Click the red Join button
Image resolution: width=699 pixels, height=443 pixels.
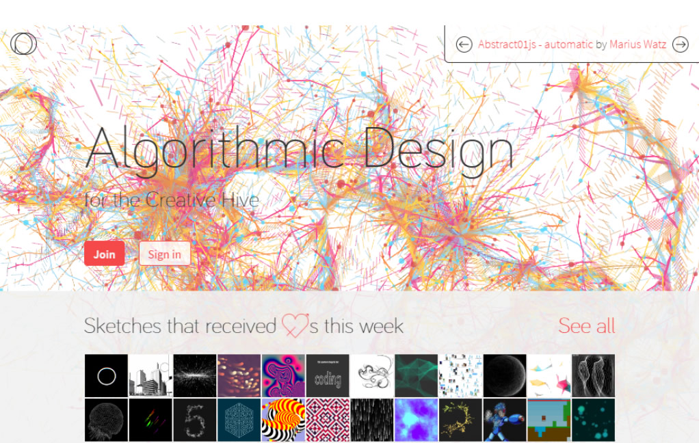(105, 254)
